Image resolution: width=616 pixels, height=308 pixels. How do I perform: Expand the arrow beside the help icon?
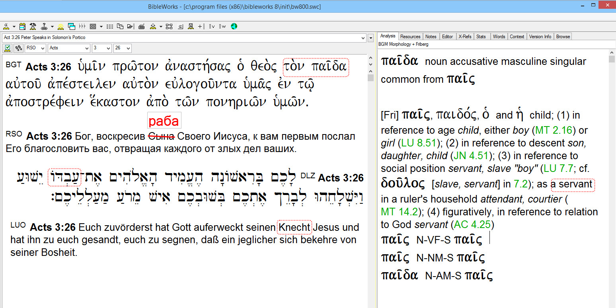pyautogui.click(x=52, y=27)
